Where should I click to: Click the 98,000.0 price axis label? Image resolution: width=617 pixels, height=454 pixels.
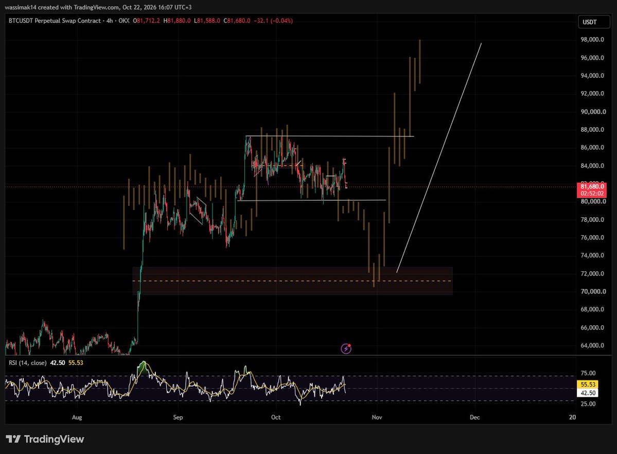click(x=592, y=39)
